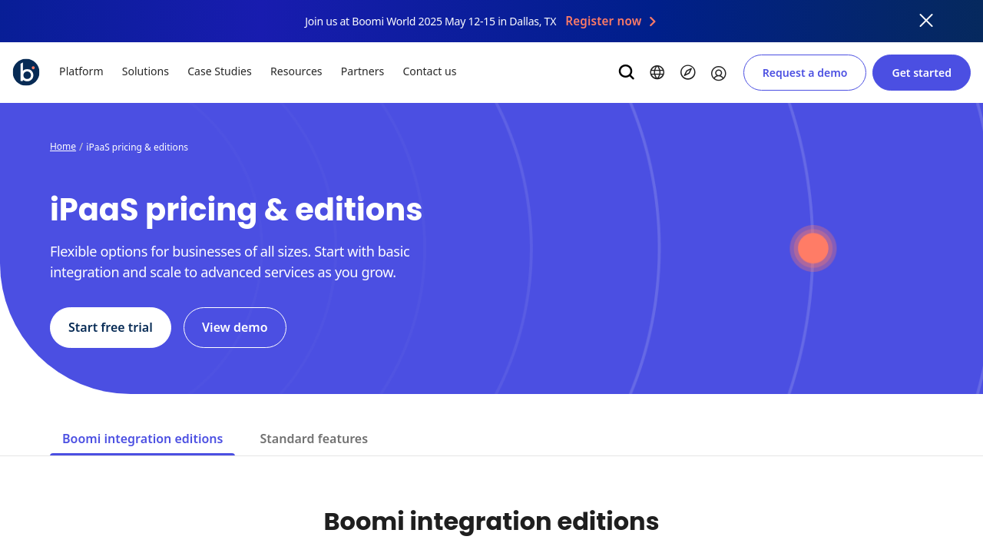Go to Case Studies in the navigation
Viewport: 983px width, 553px height.
[220, 71]
